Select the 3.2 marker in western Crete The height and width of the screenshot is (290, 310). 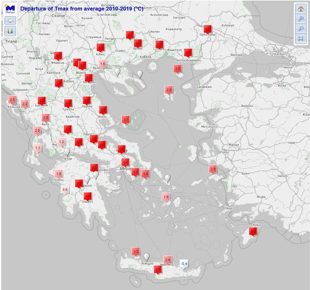(135, 251)
